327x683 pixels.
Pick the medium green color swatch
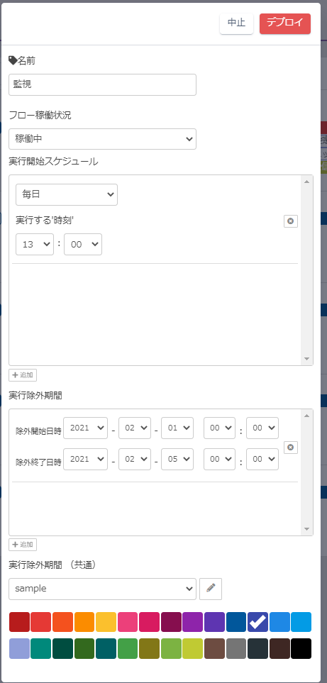pyautogui.click(x=128, y=648)
